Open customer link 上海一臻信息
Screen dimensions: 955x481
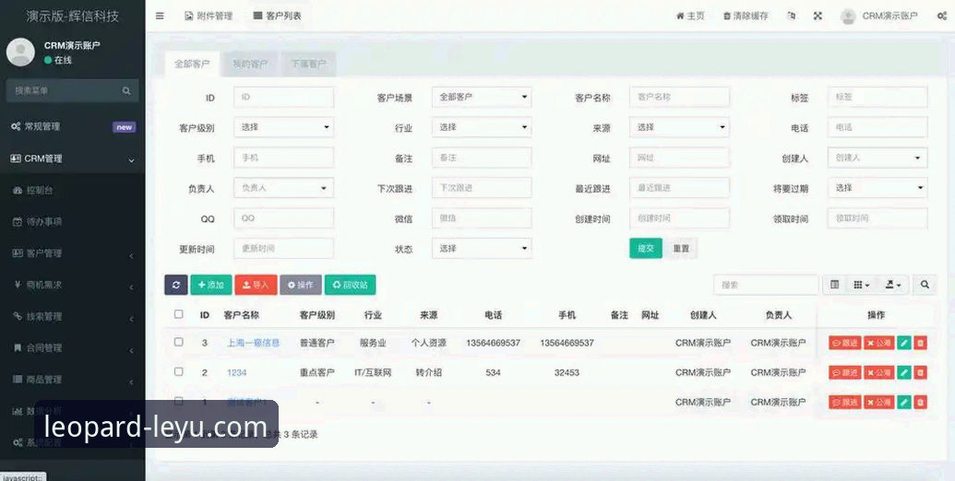coord(254,343)
